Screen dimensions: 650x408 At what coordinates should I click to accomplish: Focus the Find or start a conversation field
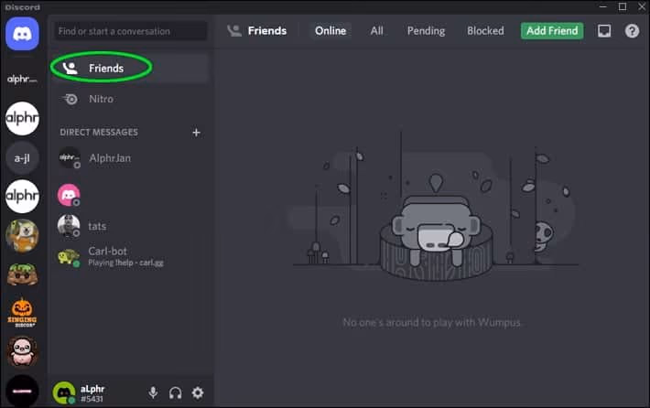tap(130, 31)
